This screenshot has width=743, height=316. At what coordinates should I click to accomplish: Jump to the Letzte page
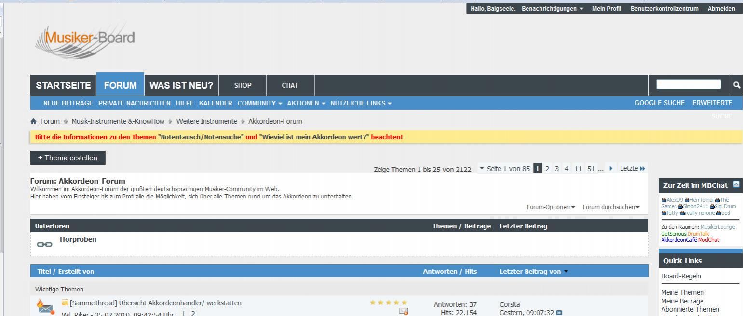[632, 169]
